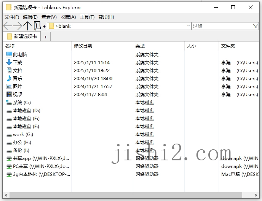Click the folder icon in address bar
This screenshot has width=262, height=201.
51,26
